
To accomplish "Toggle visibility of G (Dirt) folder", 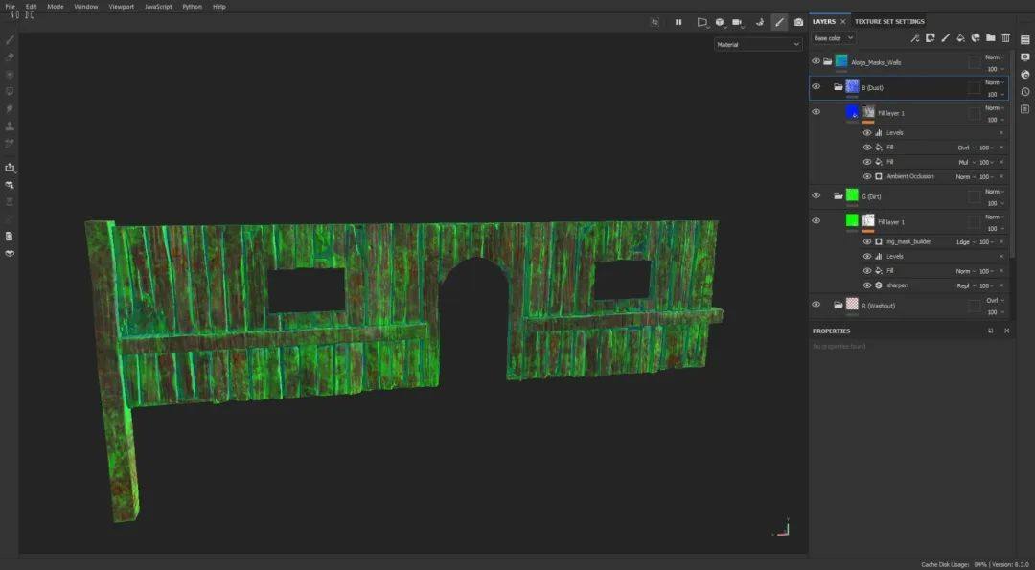I will click(x=816, y=195).
